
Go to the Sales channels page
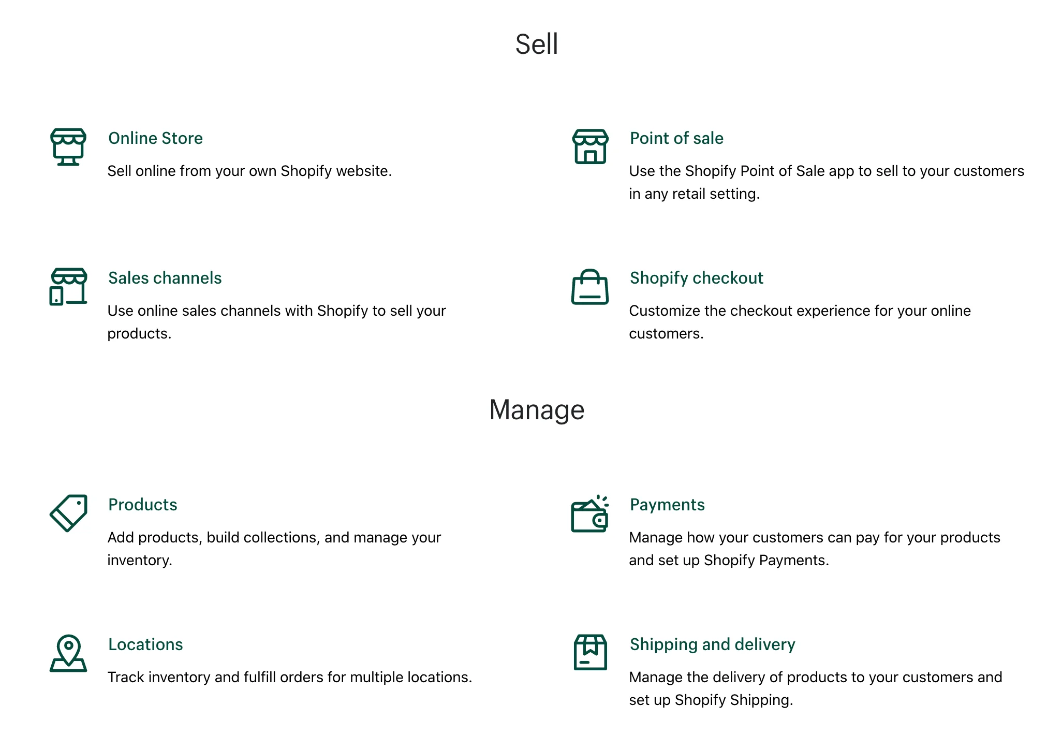coord(165,278)
